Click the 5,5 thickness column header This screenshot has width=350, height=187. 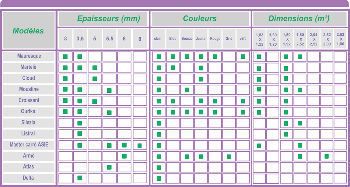110,39
